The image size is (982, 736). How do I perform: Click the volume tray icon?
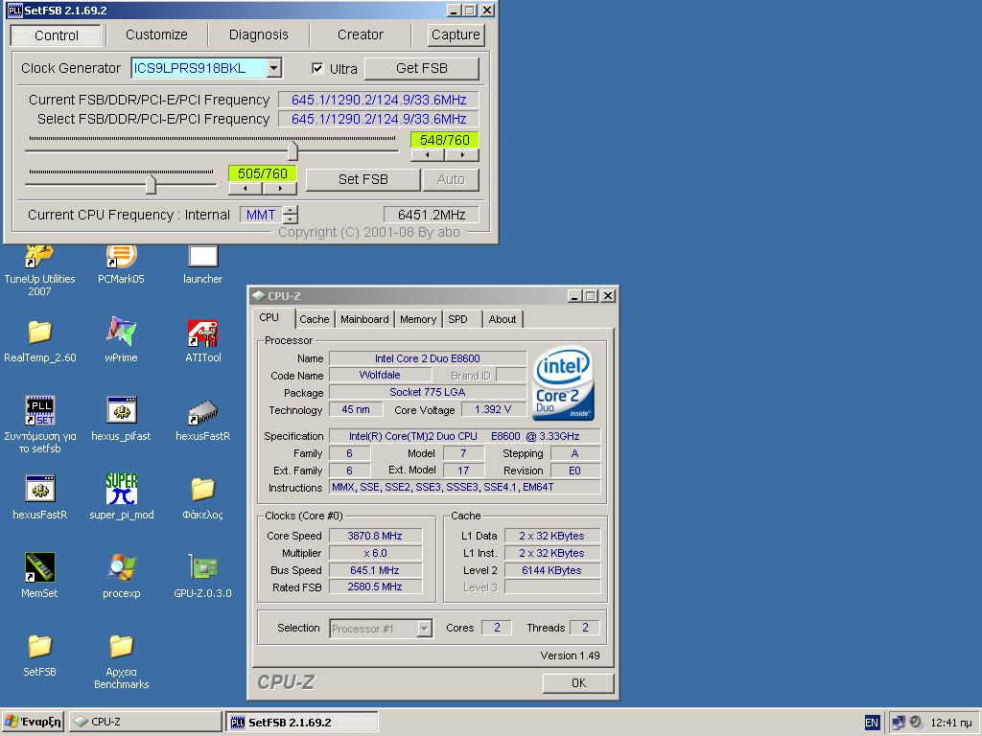(915, 723)
